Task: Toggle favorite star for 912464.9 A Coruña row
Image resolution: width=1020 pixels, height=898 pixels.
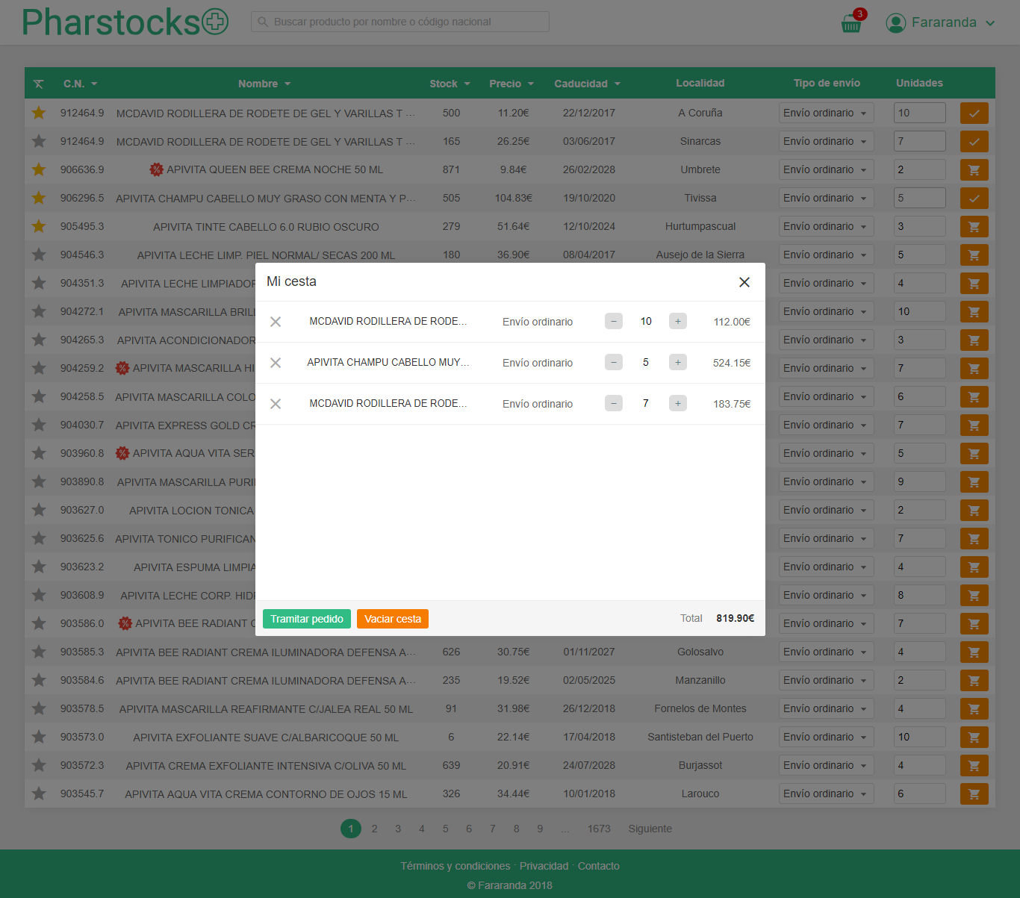Action: point(39,113)
